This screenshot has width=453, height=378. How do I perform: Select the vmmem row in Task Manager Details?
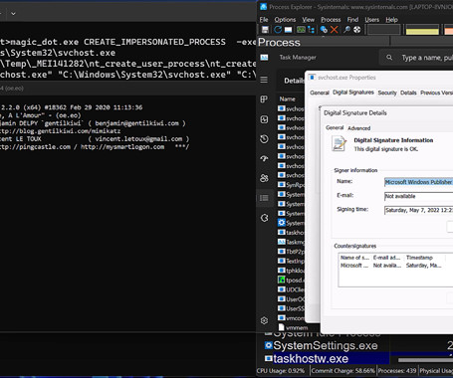coord(292,327)
